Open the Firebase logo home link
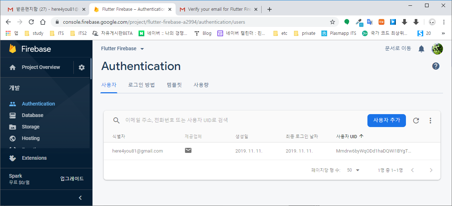Viewport: 452px width, 206px height. pos(30,49)
